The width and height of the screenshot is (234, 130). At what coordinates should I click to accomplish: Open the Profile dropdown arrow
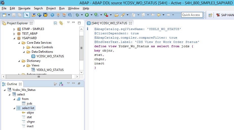pos(101,15)
